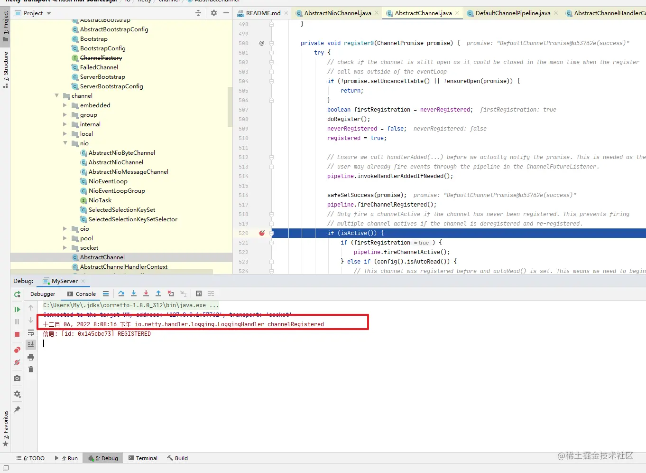This screenshot has width=646, height=473.
Task: Open the Structure side panel
Action: pos(5,70)
